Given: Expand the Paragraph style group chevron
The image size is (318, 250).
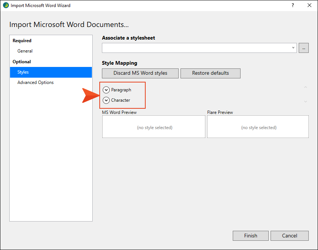Looking at the screenshot, I should click(106, 89).
